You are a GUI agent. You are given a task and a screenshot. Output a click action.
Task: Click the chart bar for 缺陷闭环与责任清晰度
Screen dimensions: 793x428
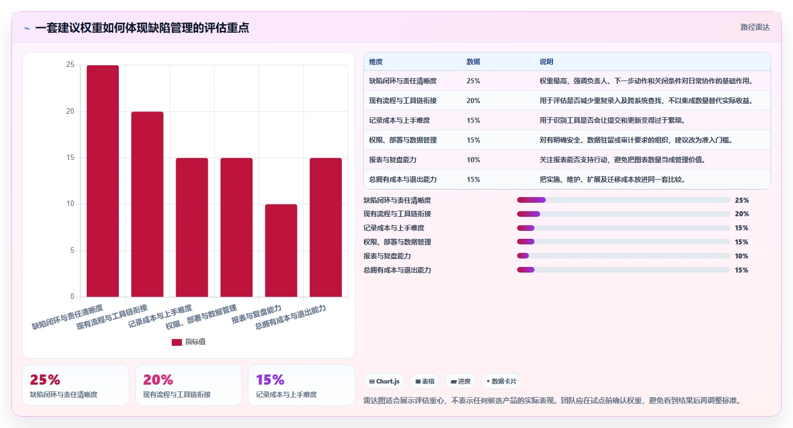pos(103,181)
